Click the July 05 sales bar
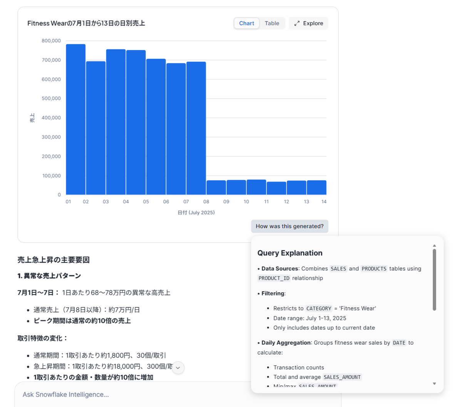 click(x=156, y=127)
